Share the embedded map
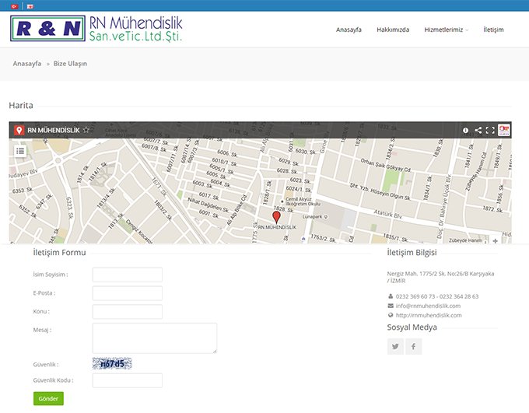This screenshot has width=529, height=413. pyautogui.click(x=478, y=130)
